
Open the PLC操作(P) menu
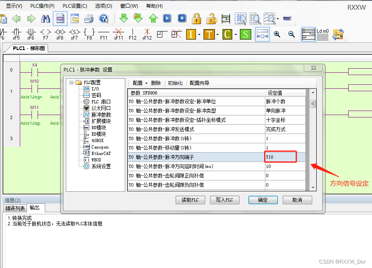[x=42, y=6]
